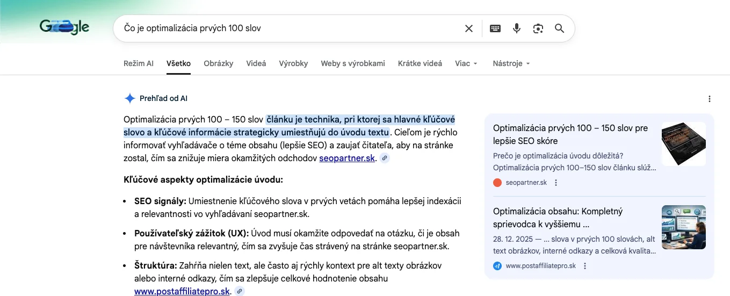
Task: Click source link icon after seopartner.sk paragraph
Action: [x=385, y=158]
